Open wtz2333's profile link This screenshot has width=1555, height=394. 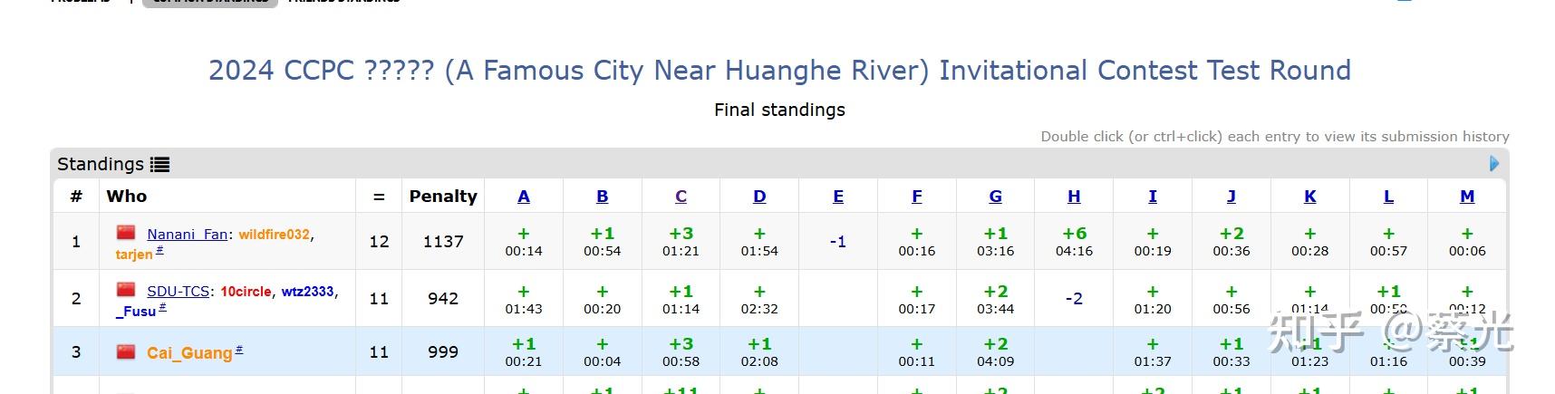(307, 292)
